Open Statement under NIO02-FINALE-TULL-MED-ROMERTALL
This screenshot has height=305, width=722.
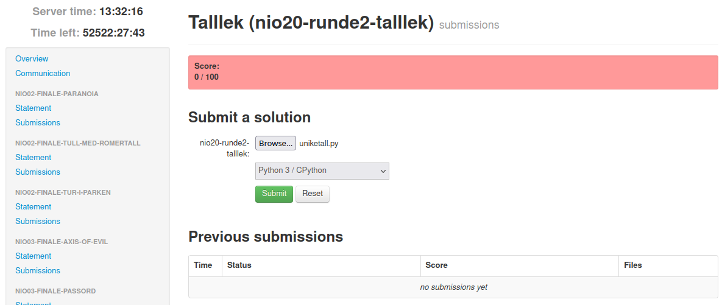point(33,158)
